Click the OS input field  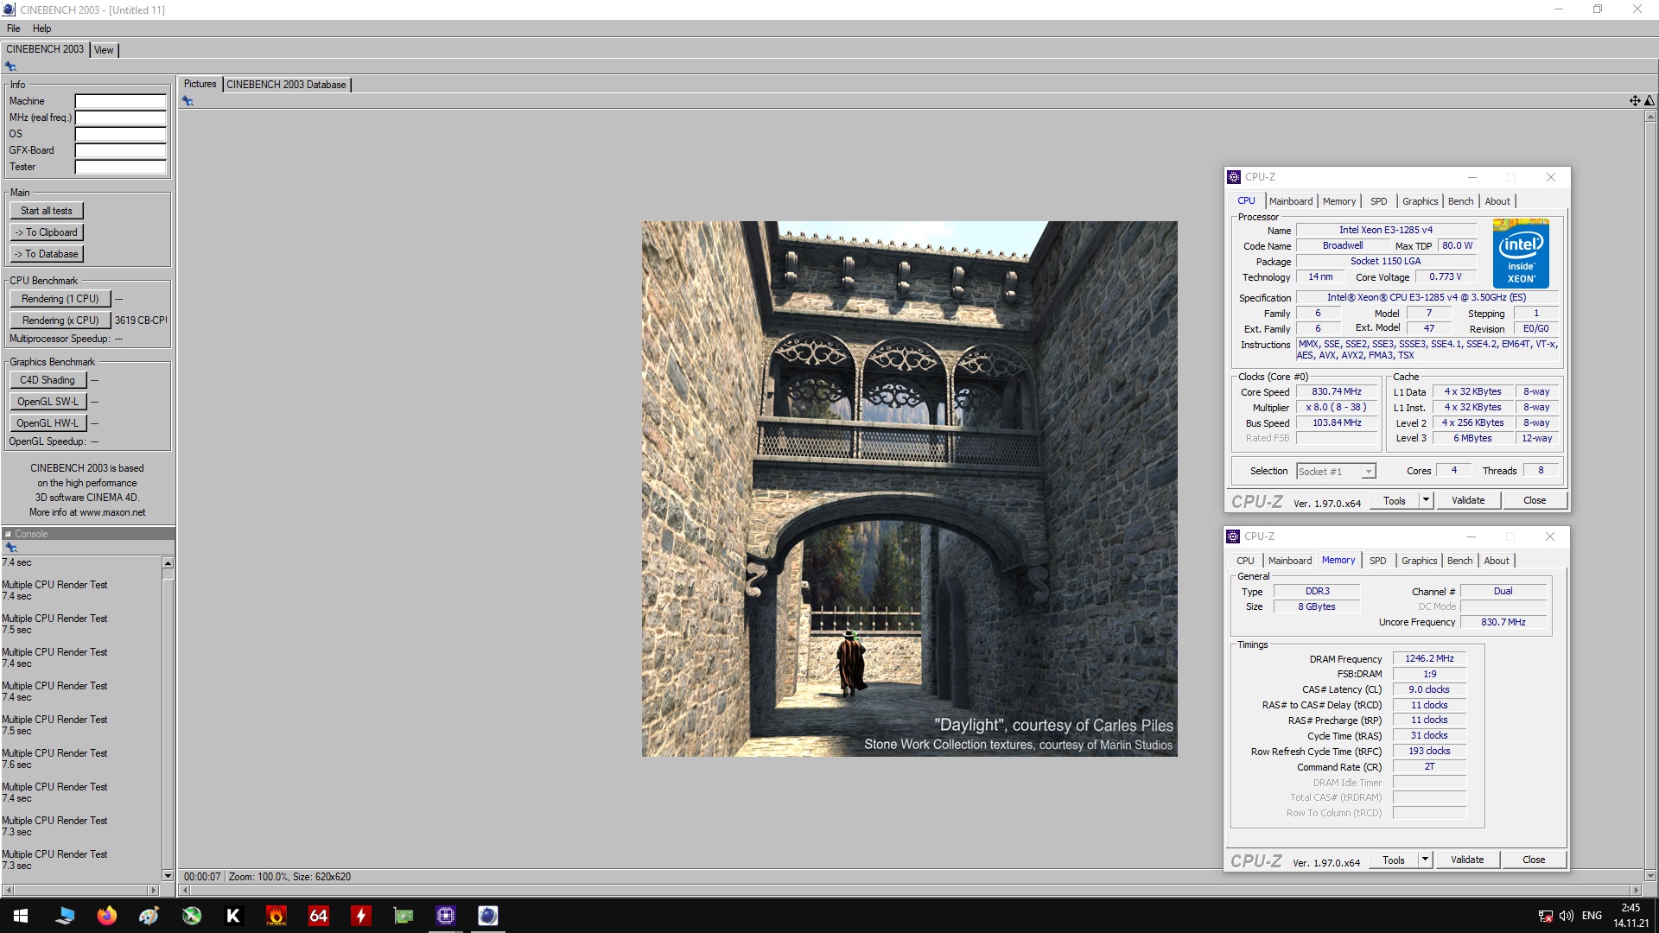(x=120, y=134)
